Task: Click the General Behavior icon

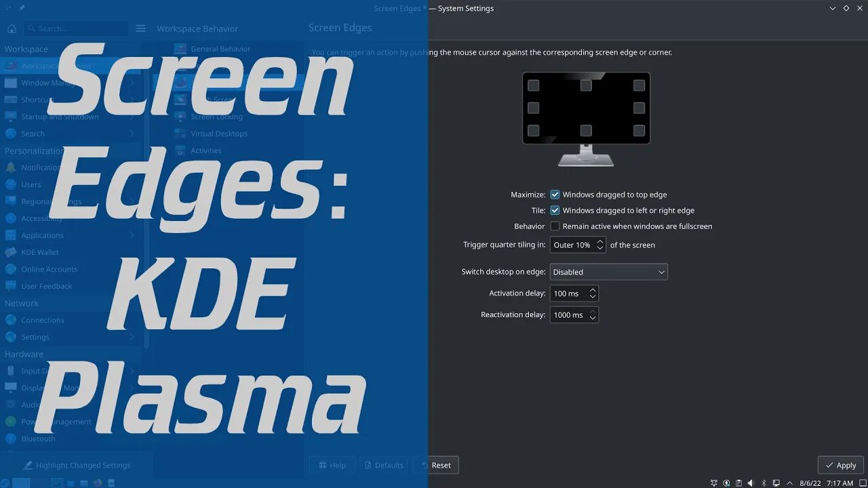Action: (180, 49)
